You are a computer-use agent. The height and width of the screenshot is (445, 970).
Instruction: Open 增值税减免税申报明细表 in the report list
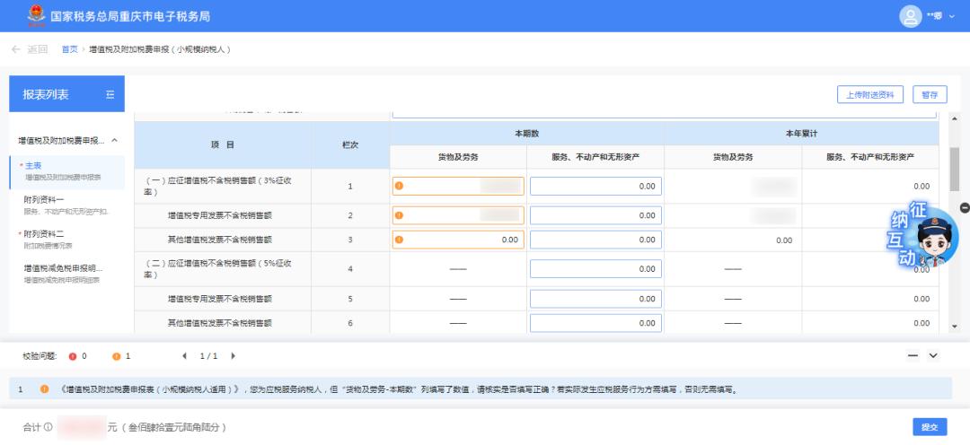pyautogui.click(x=63, y=267)
